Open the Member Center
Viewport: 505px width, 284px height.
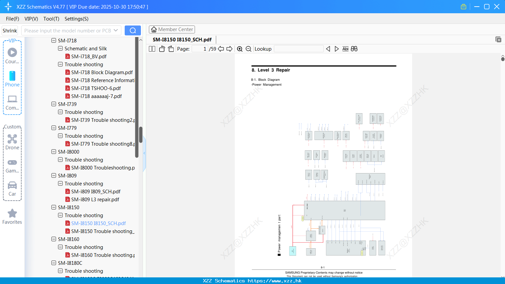pos(172,29)
